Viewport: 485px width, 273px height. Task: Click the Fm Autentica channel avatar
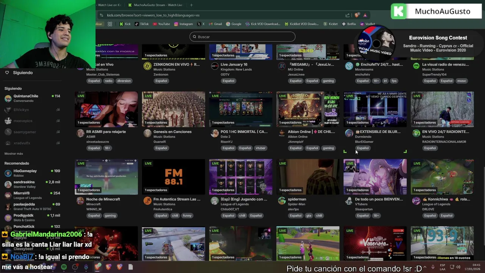click(147, 201)
